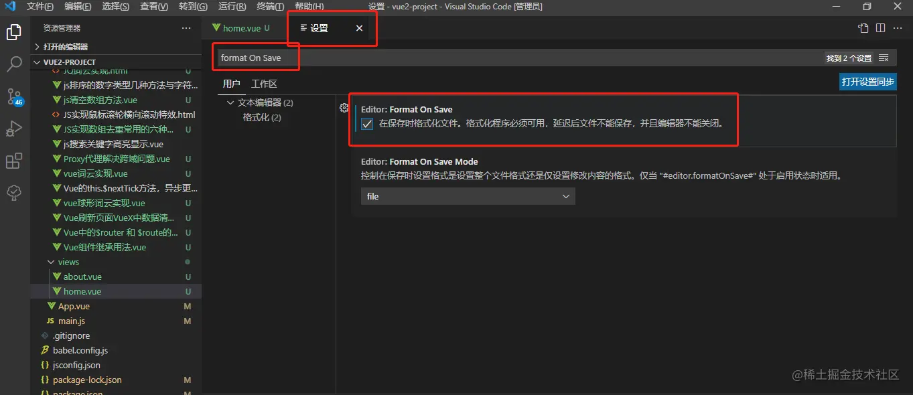913x395 pixels.
Task: Open the Search view in activity bar
Action: point(14,64)
